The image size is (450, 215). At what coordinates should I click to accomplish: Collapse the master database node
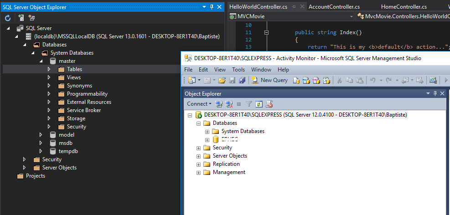pyautogui.click(x=41, y=61)
